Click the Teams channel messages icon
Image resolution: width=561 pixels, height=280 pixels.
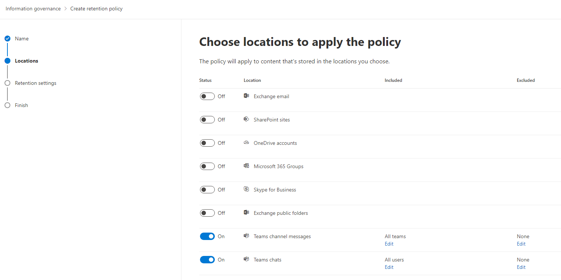pyautogui.click(x=246, y=236)
